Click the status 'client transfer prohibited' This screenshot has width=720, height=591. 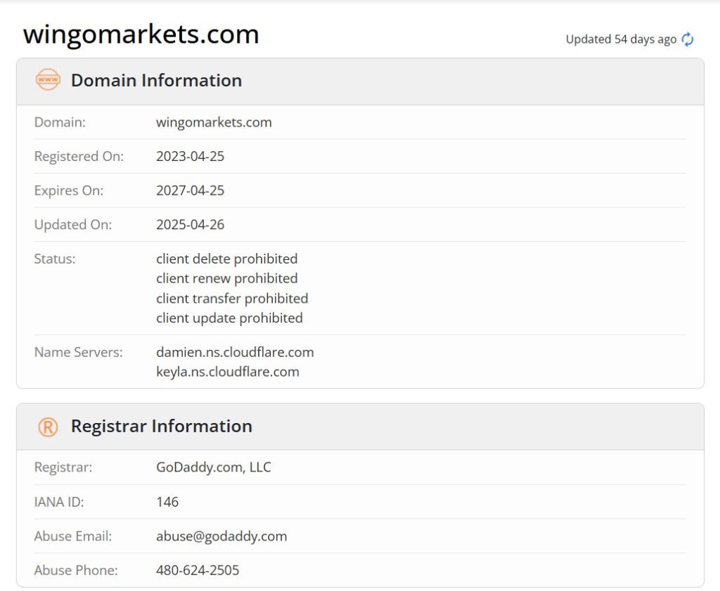pyautogui.click(x=232, y=298)
